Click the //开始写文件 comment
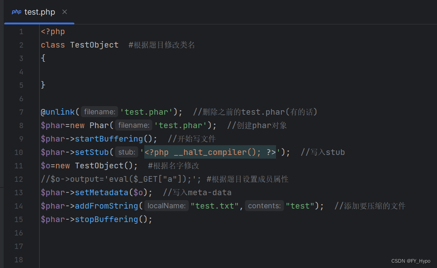This screenshot has width=437, height=268. pos(192,139)
